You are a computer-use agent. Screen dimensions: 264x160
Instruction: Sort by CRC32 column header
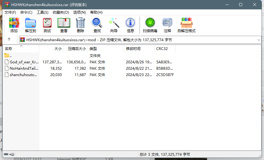click(x=165, y=49)
